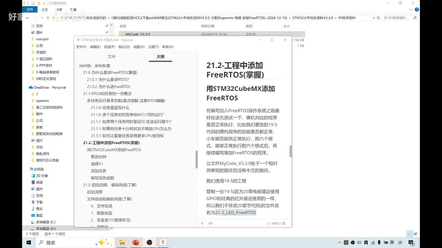This screenshot has width=442, height=248.
Task: Open OBS Studio from the taskbar
Action: (x=149, y=242)
